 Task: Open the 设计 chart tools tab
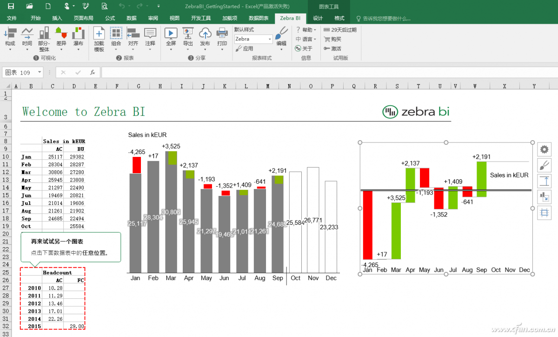(318, 18)
